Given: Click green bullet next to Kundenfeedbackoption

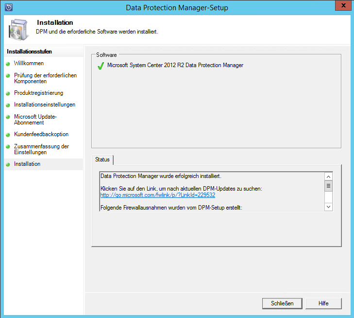Looking at the screenshot, I should (x=8, y=135).
